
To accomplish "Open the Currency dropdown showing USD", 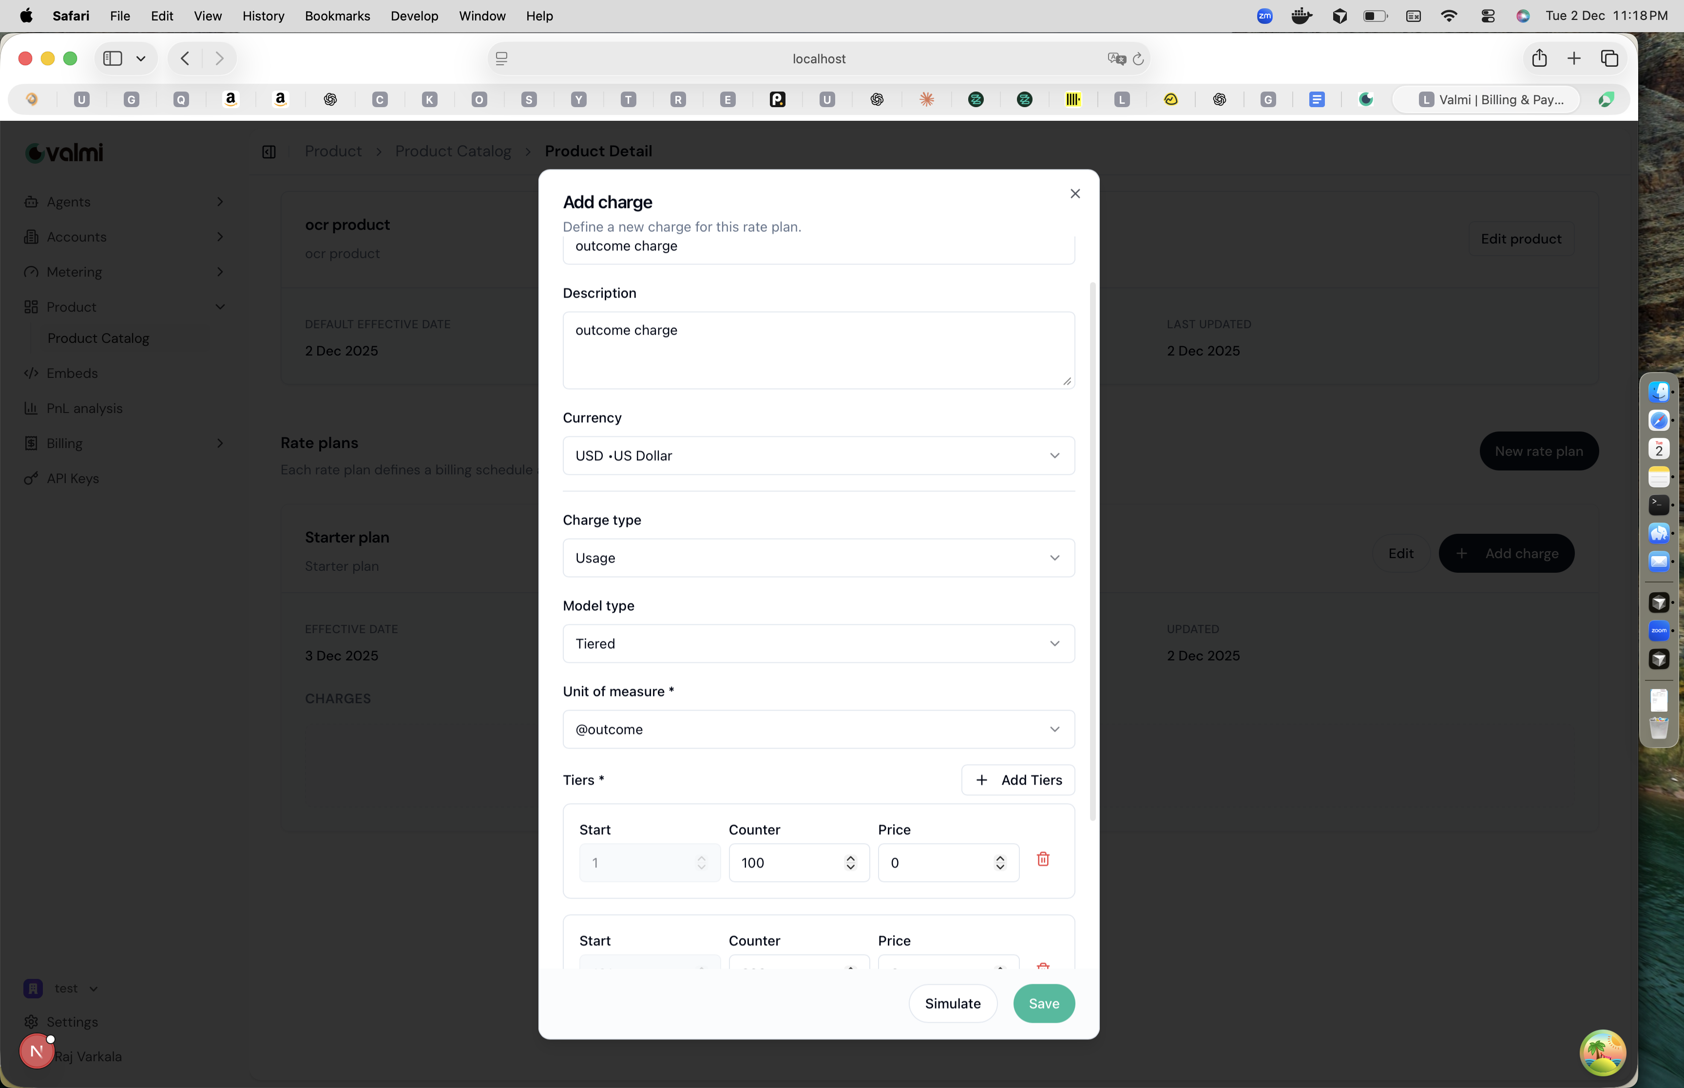I will [x=818, y=456].
